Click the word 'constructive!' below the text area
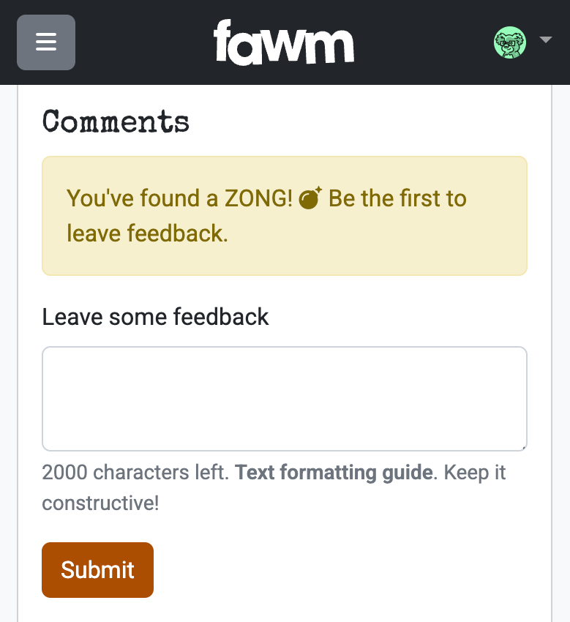 [100, 503]
